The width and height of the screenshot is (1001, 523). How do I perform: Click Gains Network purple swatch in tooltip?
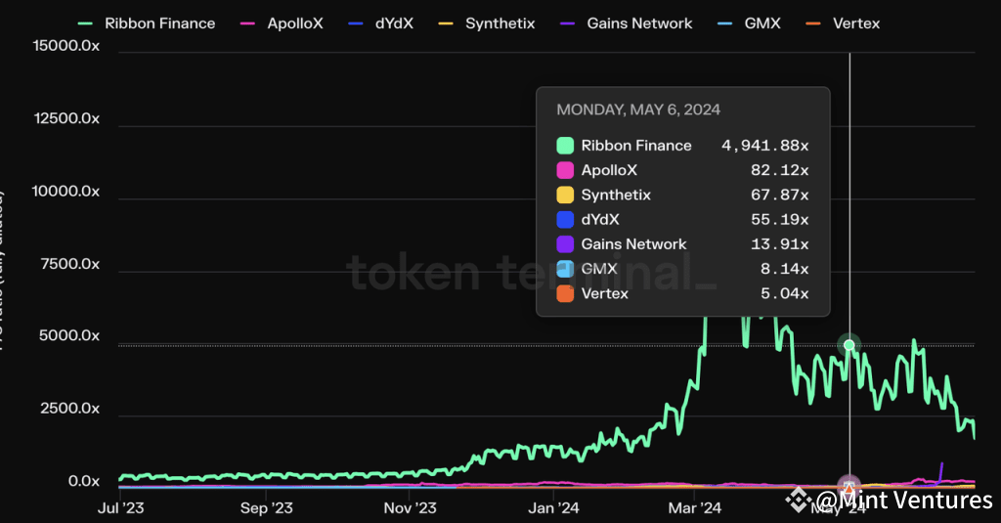[565, 244]
